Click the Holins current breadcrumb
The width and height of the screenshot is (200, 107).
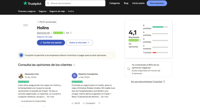(x=71, y=11)
